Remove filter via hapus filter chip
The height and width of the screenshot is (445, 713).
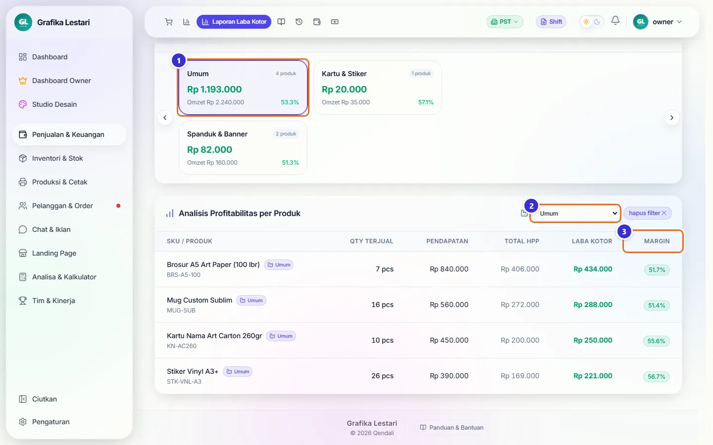pyautogui.click(x=648, y=213)
